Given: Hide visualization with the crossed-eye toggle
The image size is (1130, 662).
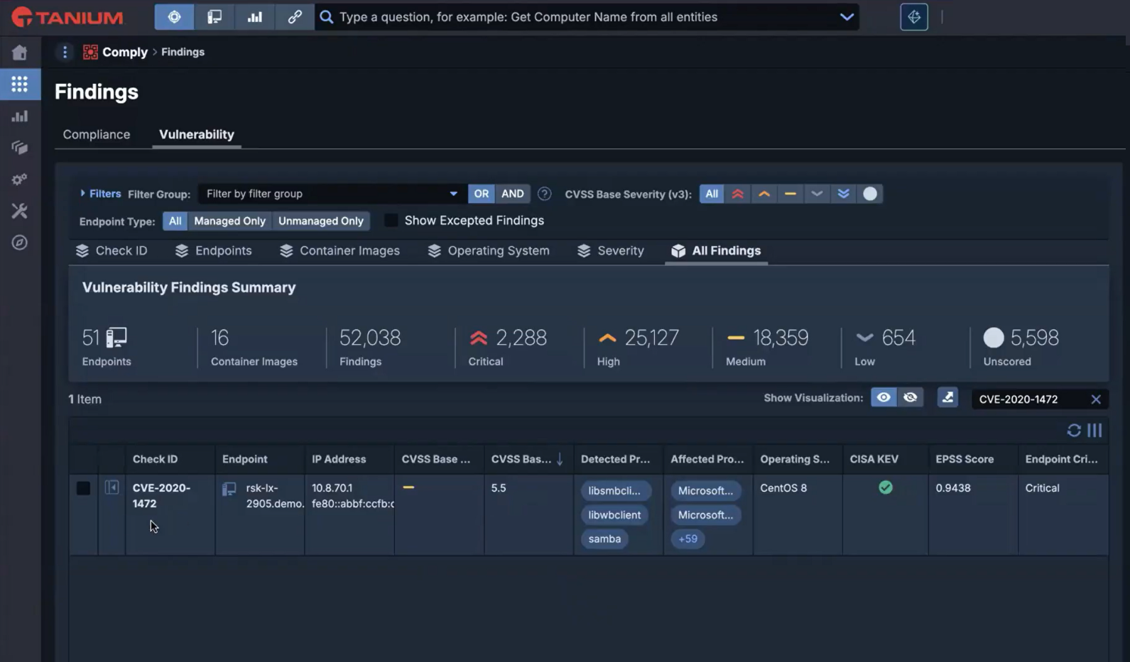Looking at the screenshot, I should point(910,398).
